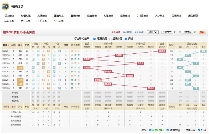The height and width of the screenshot is (134, 209).
Task: Click the 质合比走势 top column header
Action: (192, 43)
